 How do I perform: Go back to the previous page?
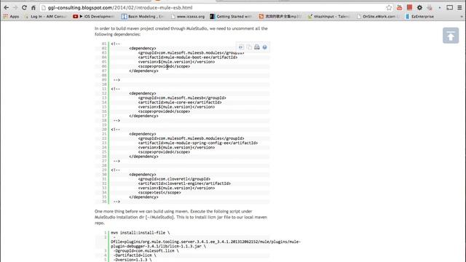click(x=7, y=7)
